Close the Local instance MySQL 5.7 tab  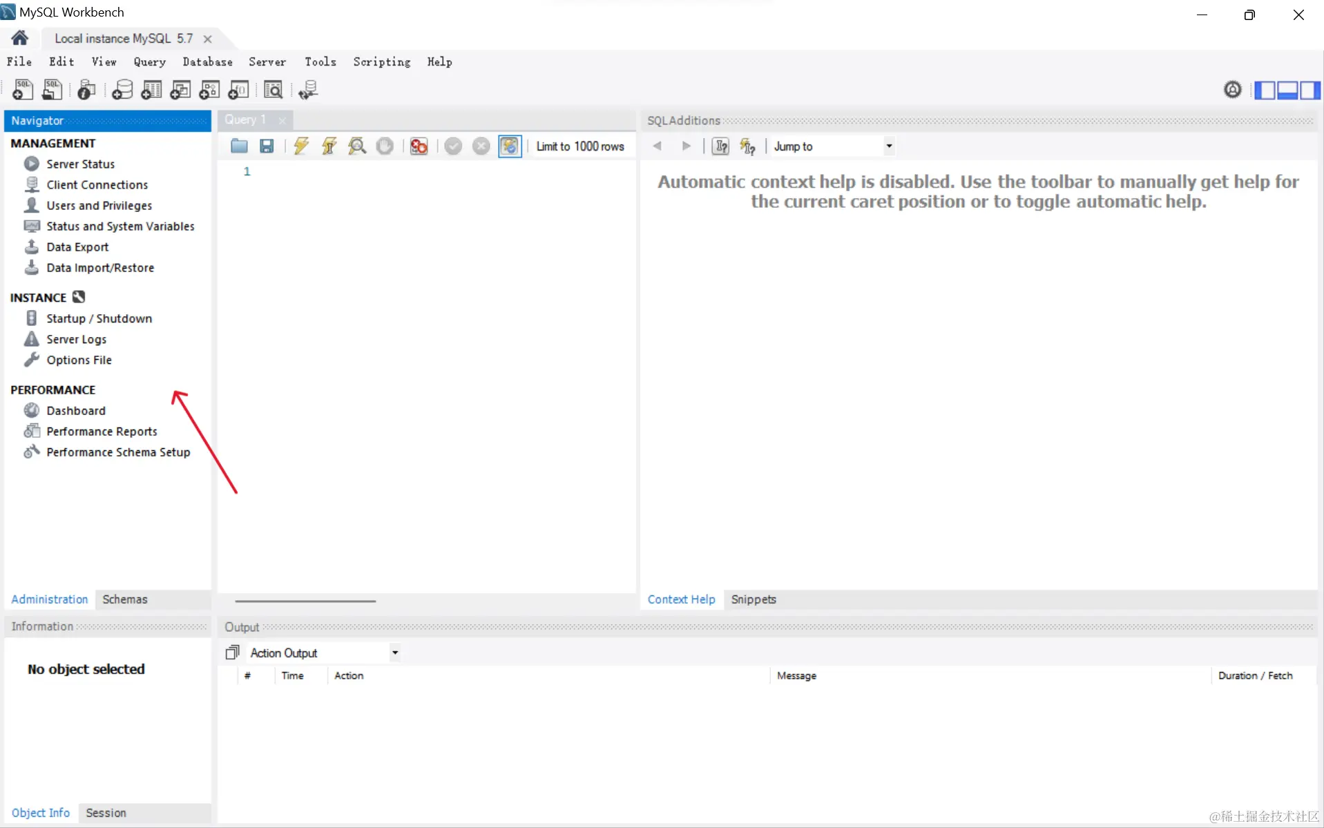click(x=207, y=39)
